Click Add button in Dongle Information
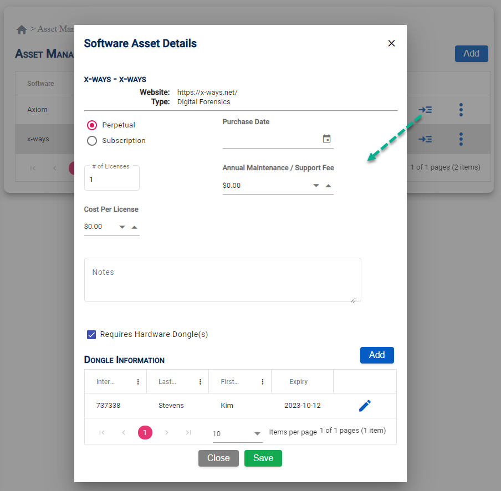The image size is (501, 491). coord(377,355)
